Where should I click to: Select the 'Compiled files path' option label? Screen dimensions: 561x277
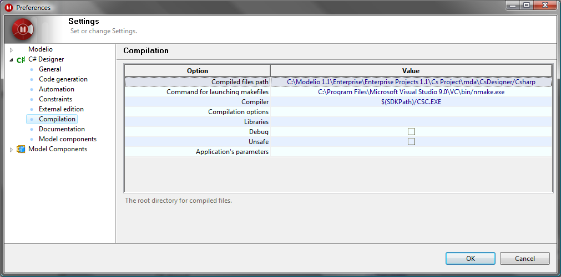[x=240, y=82]
